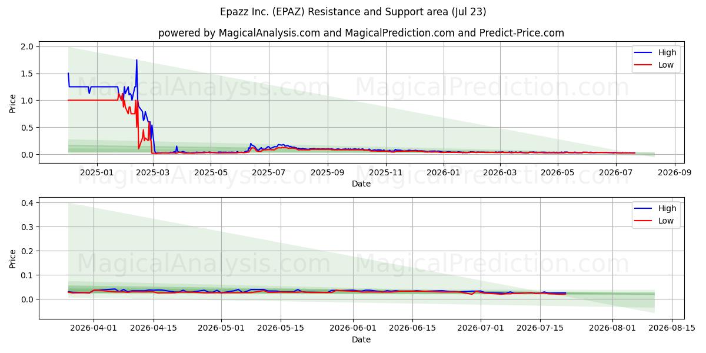Click the '2026-05-15' x-axis label in the bottom chart

[282, 328]
